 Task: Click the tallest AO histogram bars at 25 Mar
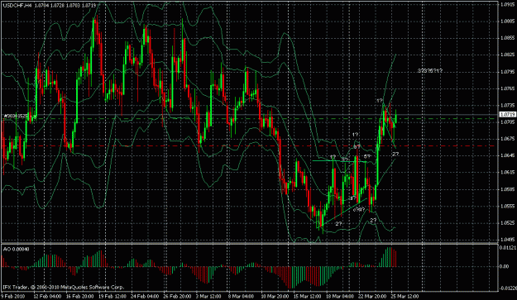click(389, 257)
